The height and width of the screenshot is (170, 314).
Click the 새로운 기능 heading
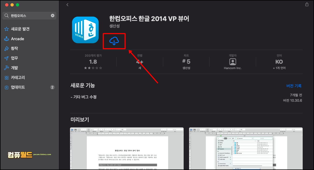point(83,85)
